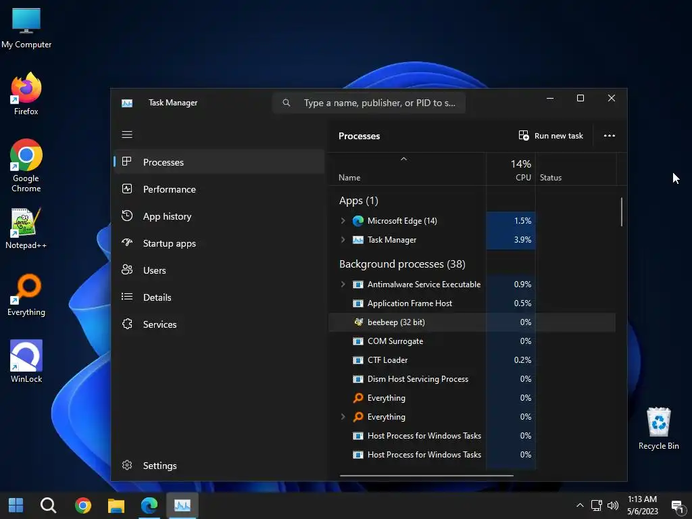
Task: Click the vertical scrollbar in the process list
Action: point(622,212)
